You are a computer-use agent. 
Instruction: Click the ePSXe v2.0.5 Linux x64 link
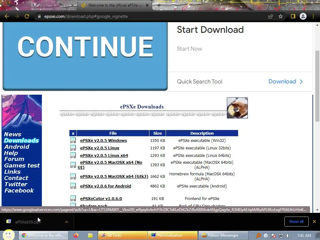104,156
